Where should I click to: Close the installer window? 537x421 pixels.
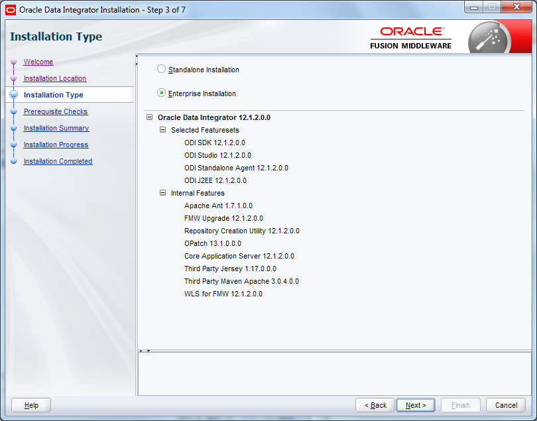(x=517, y=7)
